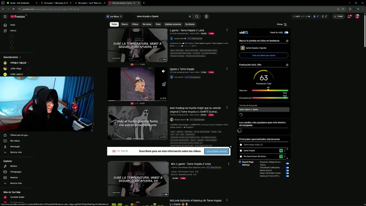366x206 pixels.
Task: Collapse Search Page Settings panel arrow
Action: point(240,162)
